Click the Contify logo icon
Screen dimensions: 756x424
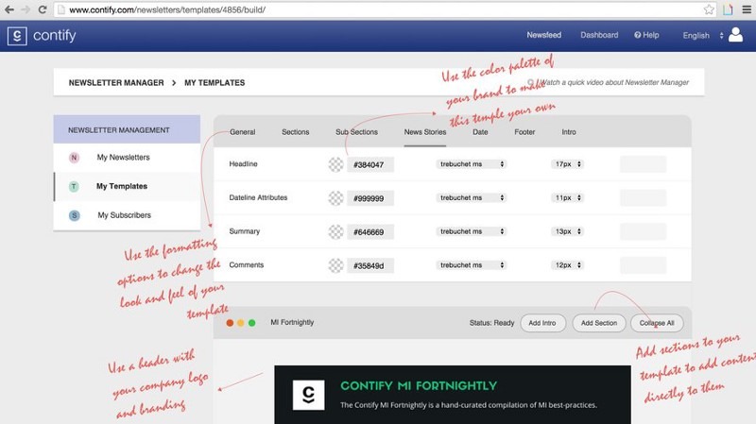point(17,36)
